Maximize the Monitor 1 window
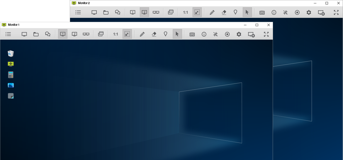343x160 pixels. [257, 25]
